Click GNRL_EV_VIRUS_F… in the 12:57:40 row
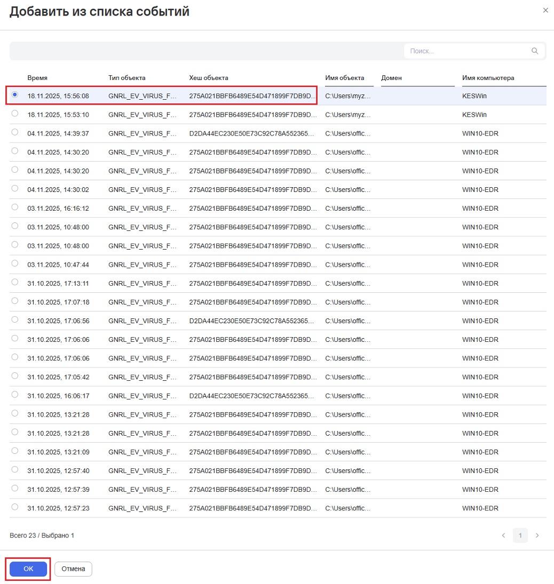The width and height of the screenshot is (554, 584). (x=143, y=471)
